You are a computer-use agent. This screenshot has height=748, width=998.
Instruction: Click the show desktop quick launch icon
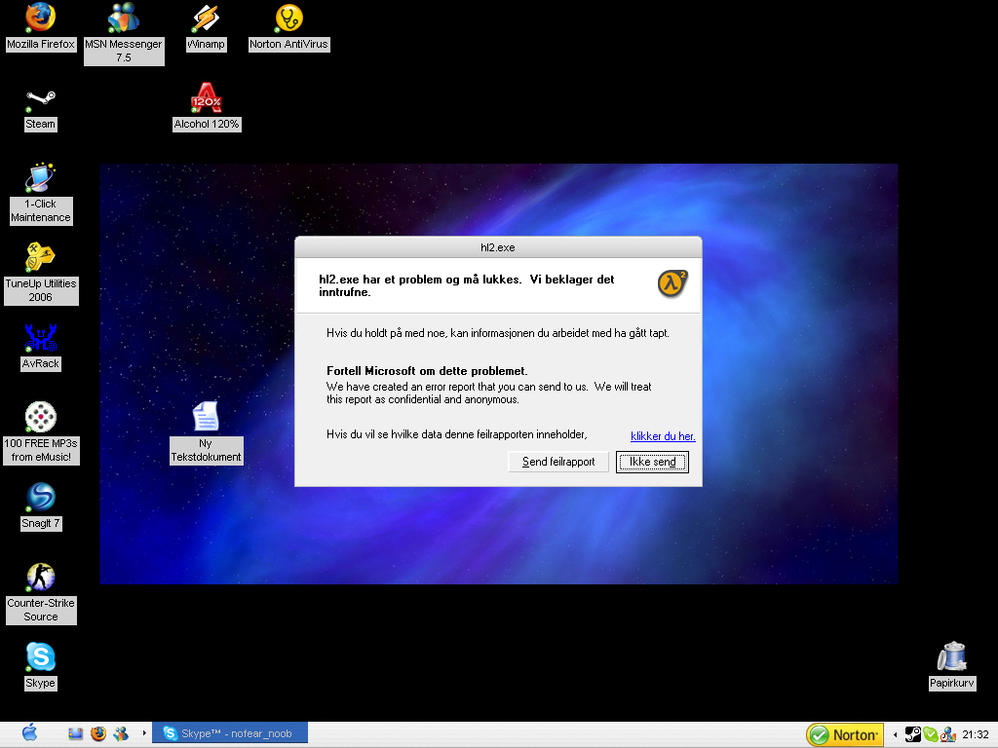pyautogui.click(x=76, y=734)
